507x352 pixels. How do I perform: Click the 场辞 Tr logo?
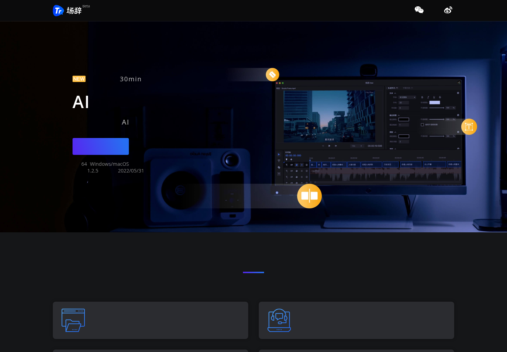(x=67, y=11)
